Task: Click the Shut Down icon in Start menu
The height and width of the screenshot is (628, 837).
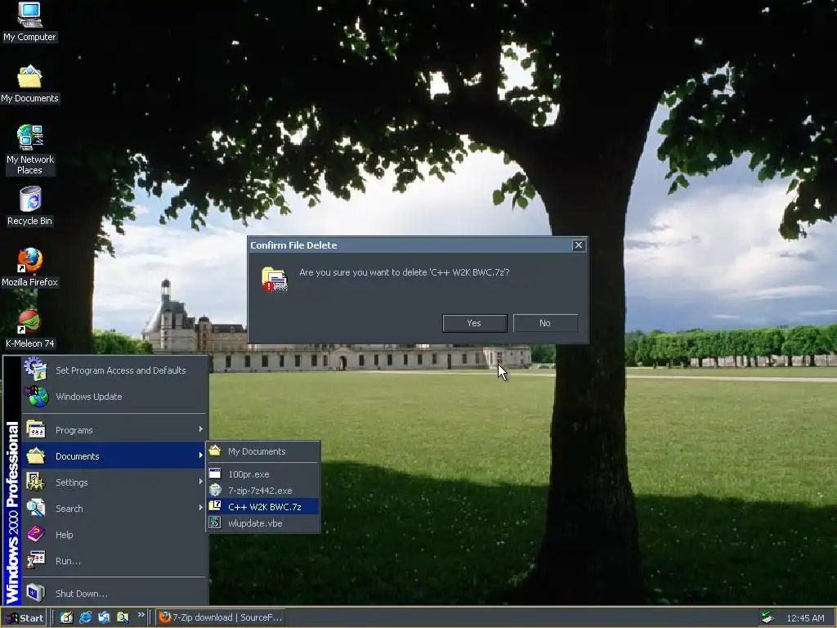Action: point(36,593)
